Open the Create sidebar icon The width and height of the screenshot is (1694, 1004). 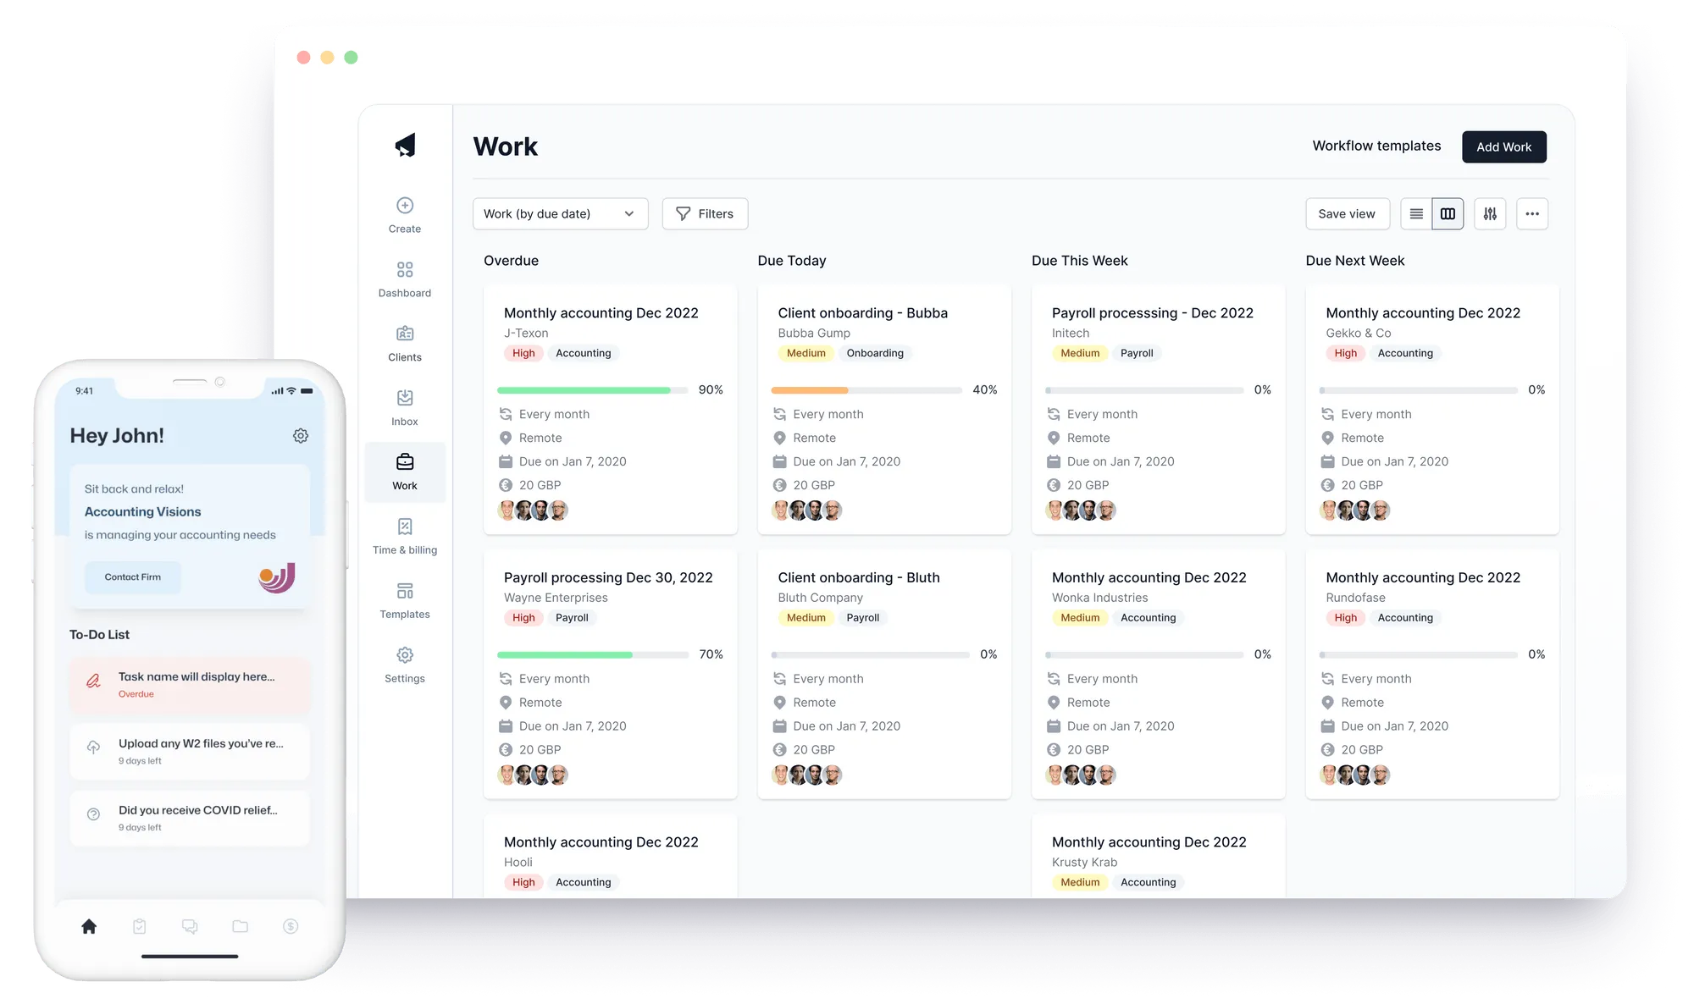[404, 206]
